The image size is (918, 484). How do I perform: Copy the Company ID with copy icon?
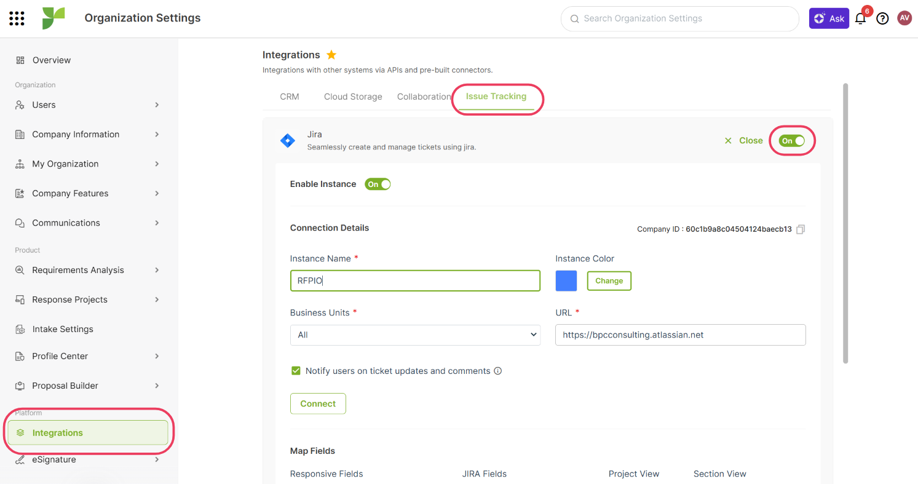coord(800,229)
